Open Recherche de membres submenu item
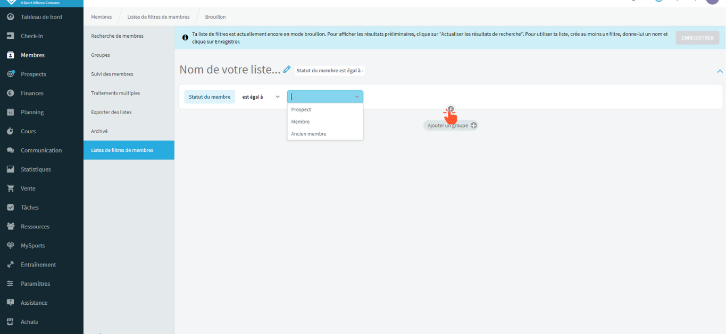This screenshot has height=334, width=726. (x=129, y=36)
